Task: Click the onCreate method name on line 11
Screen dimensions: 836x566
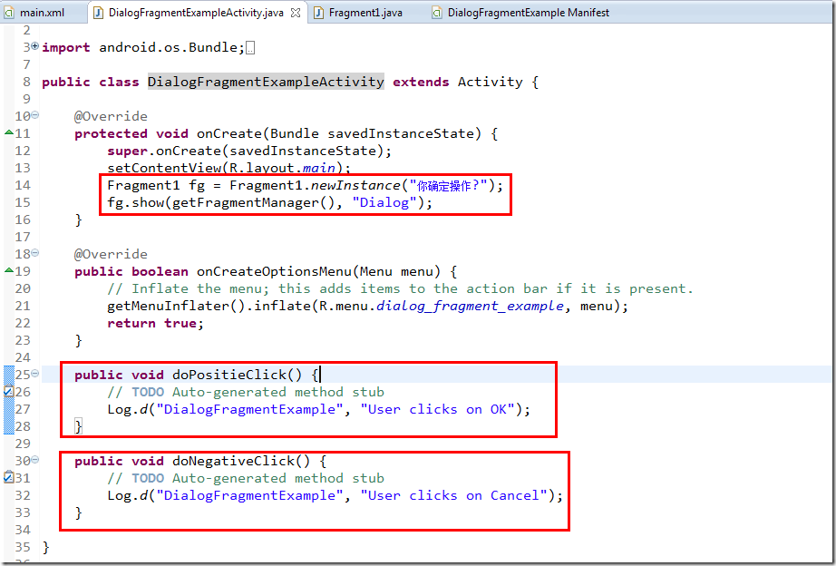Action: (x=229, y=133)
